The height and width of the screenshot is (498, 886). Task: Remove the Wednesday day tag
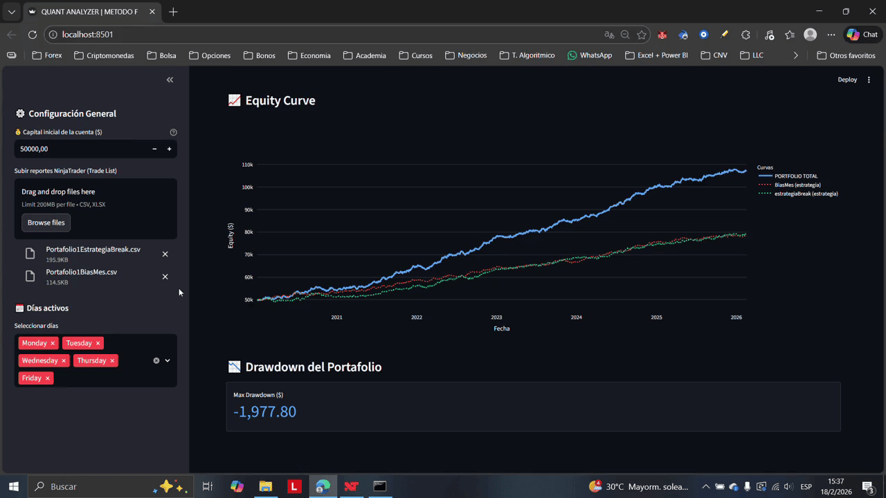64,361
